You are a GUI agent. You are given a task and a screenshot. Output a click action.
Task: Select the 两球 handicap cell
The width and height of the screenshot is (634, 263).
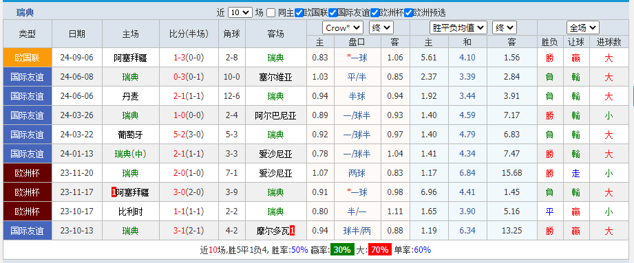357,174
